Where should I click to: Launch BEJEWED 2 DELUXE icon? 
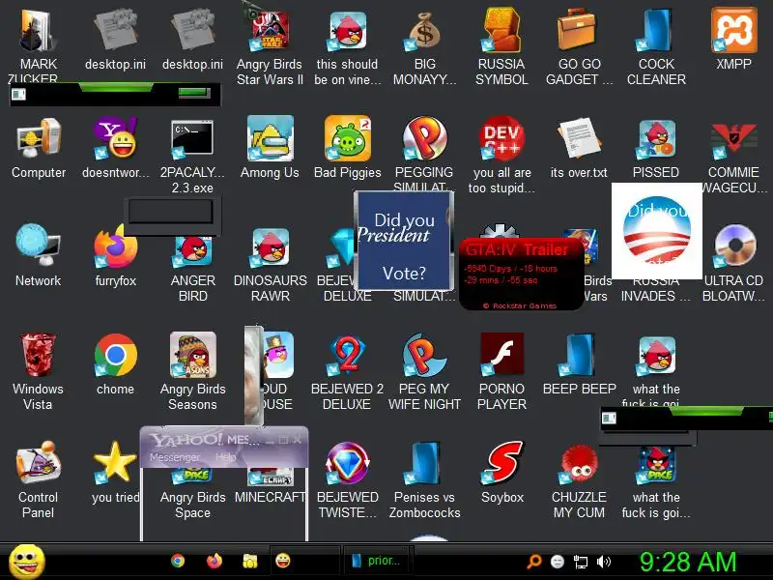[x=348, y=355]
